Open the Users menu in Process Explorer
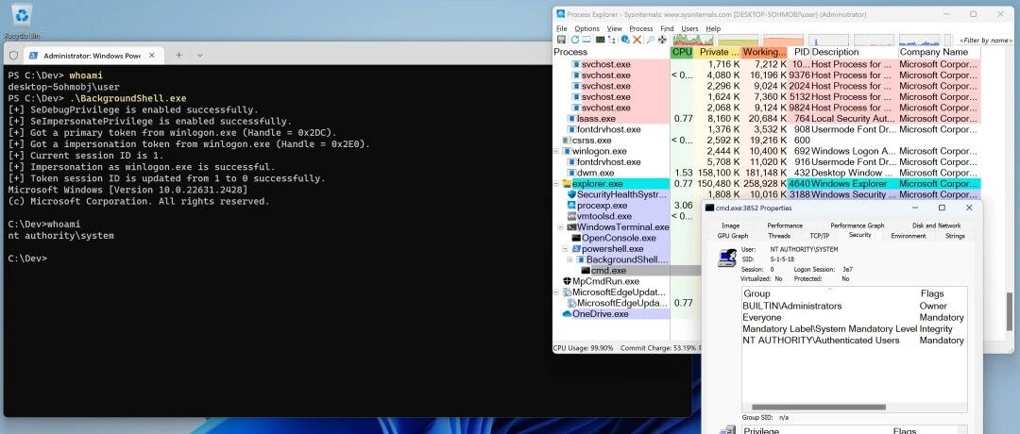Screen dimensions: 1020x434 click(689, 28)
